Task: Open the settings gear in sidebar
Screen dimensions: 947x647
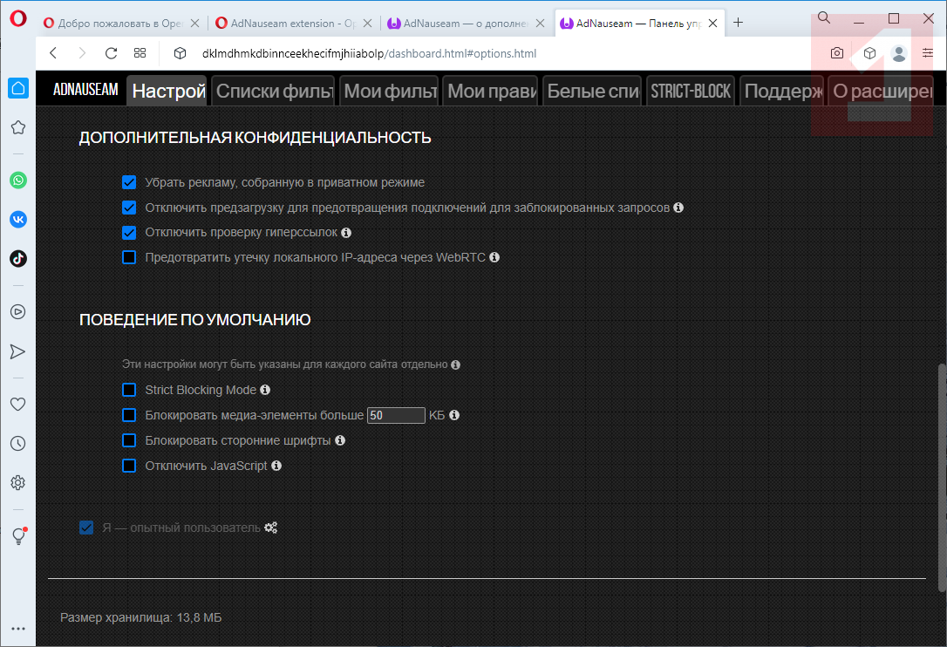Action: pyautogui.click(x=18, y=483)
